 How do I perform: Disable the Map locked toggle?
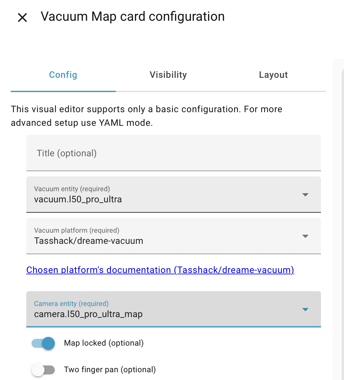click(x=43, y=343)
